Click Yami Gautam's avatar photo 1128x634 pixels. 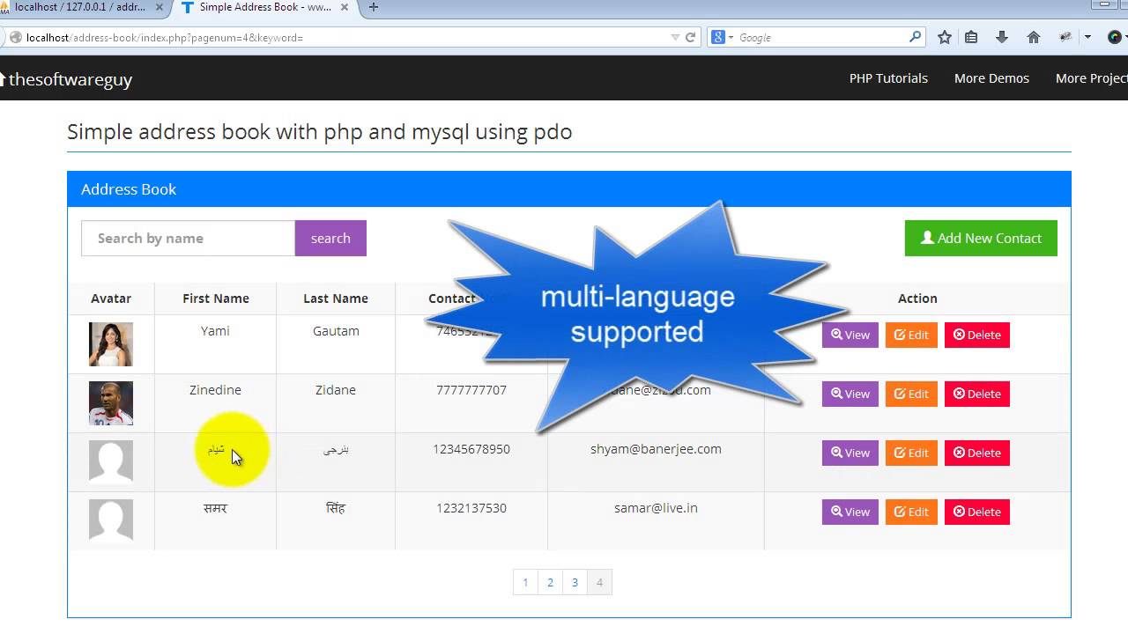tap(111, 344)
